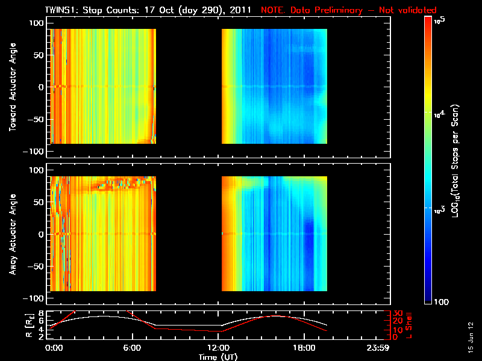Click the afternoon blue data block in Away panel

[274, 233]
